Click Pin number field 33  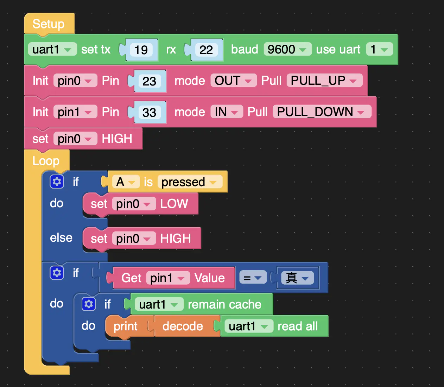pos(149,113)
